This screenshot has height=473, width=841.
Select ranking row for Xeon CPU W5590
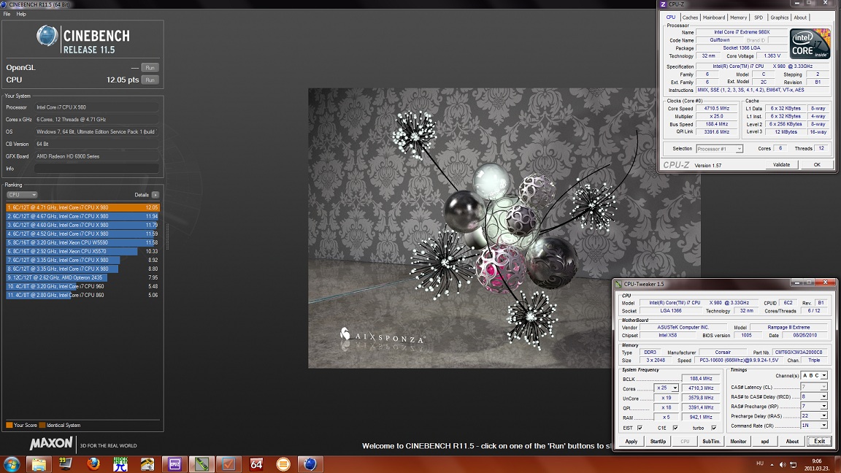(82, 242)
